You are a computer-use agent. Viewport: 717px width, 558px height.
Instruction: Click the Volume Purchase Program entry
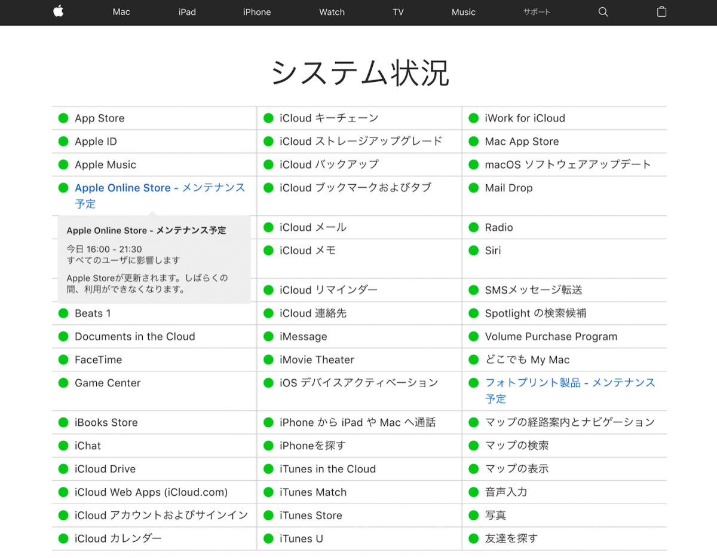551,337
